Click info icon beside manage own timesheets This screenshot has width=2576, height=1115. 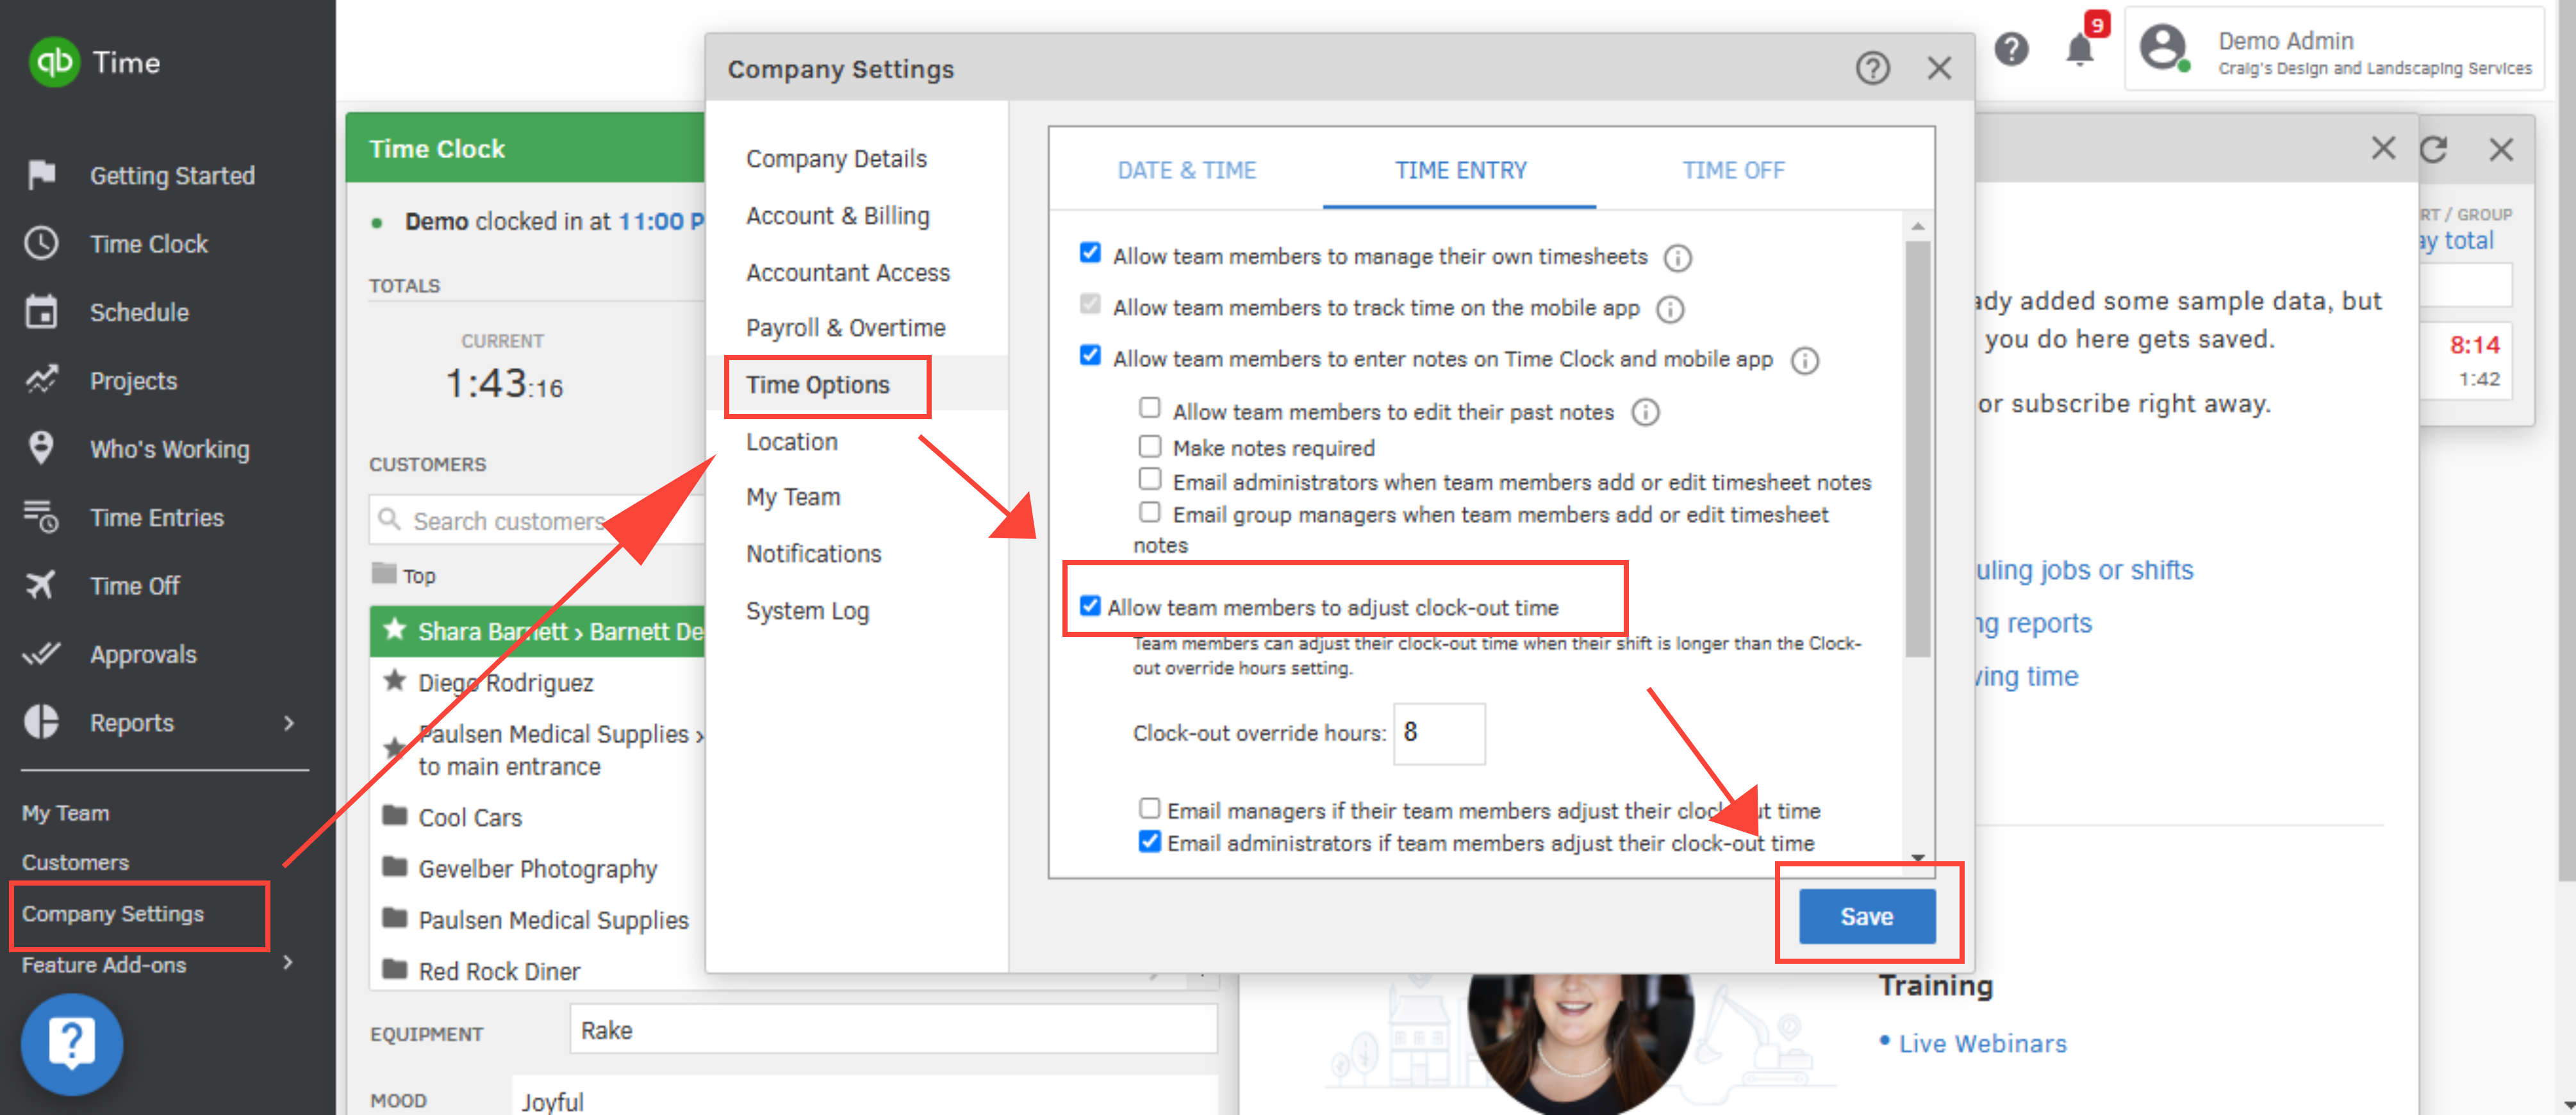[1677, 258]
